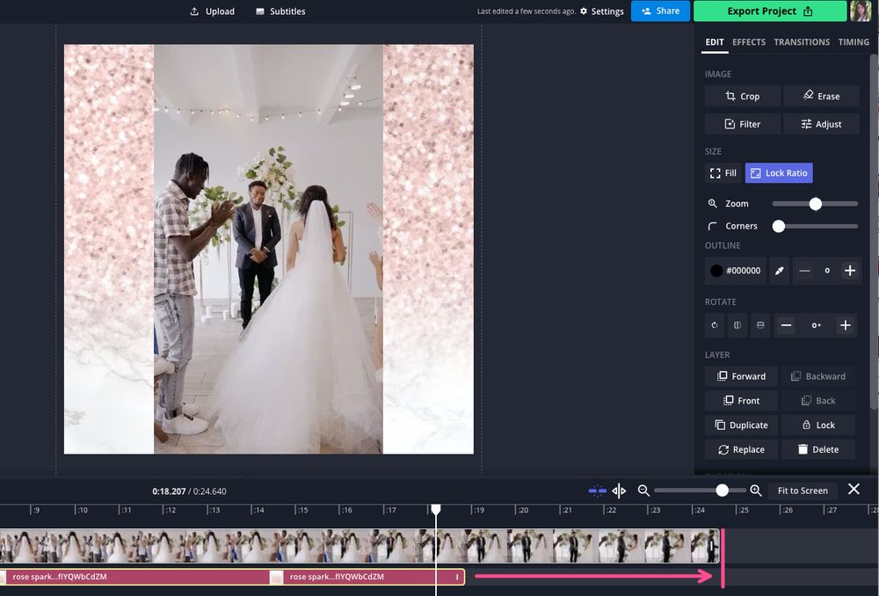Close the timeline with the X icon
The width and height of the screenshot is (879, 596).
(854, 490)
